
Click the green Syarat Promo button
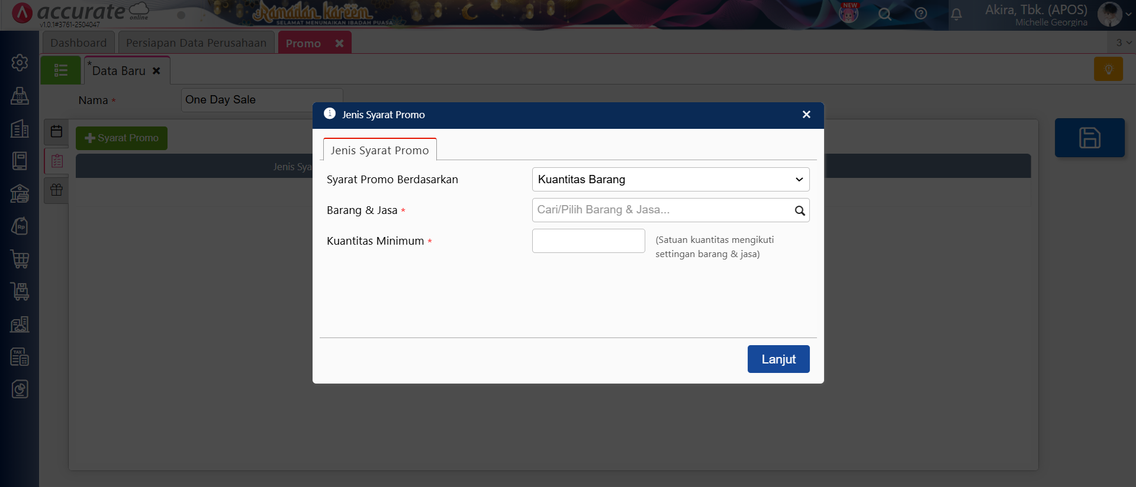tap(121, 138)
